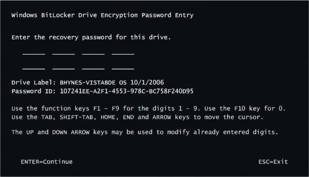Select the second password block in bottom row

point(63,67)
